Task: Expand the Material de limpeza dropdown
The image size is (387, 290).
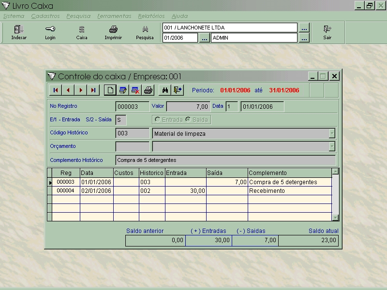Action: [x=332, y=133]
